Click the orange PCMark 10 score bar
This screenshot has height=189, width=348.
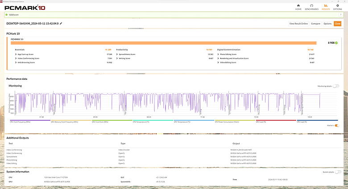coord(164,43)
